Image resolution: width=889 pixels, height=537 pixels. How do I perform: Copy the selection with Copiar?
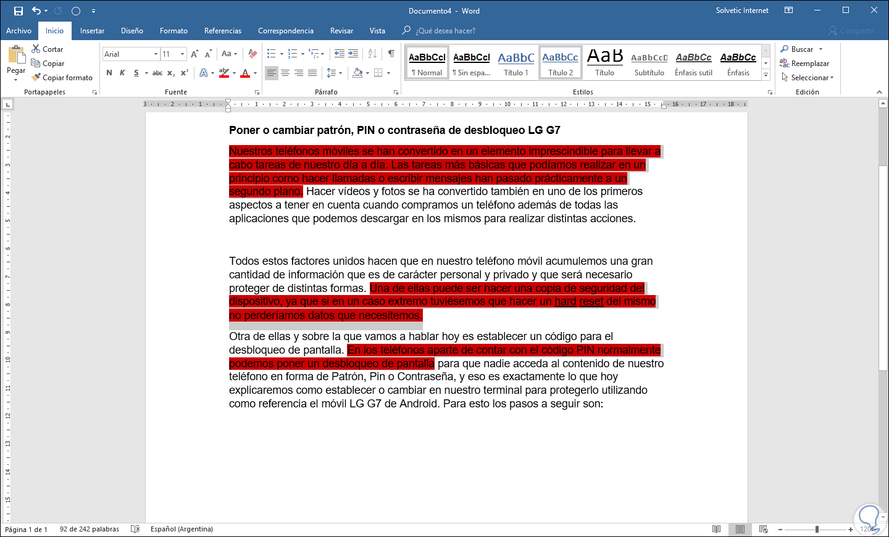[x=48, y=64]
